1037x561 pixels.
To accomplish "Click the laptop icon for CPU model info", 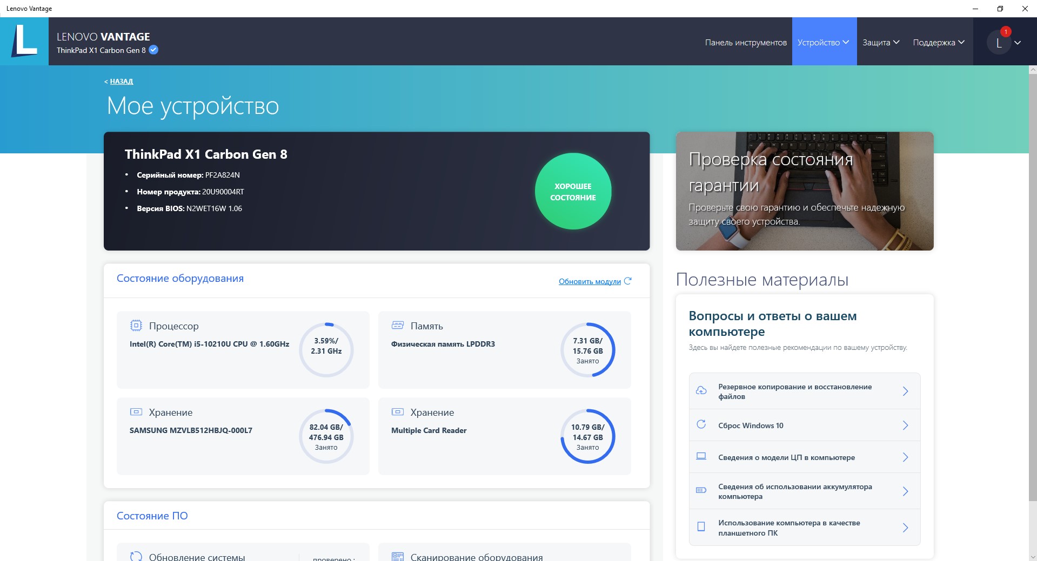I will point(701,456).
